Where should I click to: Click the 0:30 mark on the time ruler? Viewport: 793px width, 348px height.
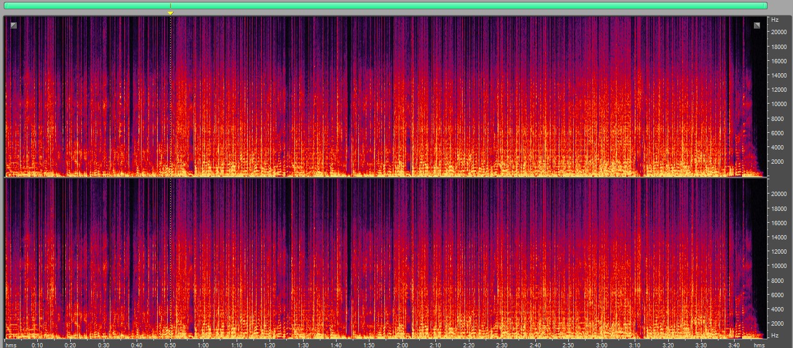tap(104, 345)
